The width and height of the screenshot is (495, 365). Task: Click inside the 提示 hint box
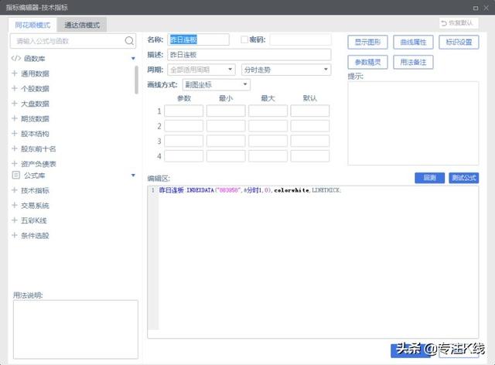[x=413, y=123]
